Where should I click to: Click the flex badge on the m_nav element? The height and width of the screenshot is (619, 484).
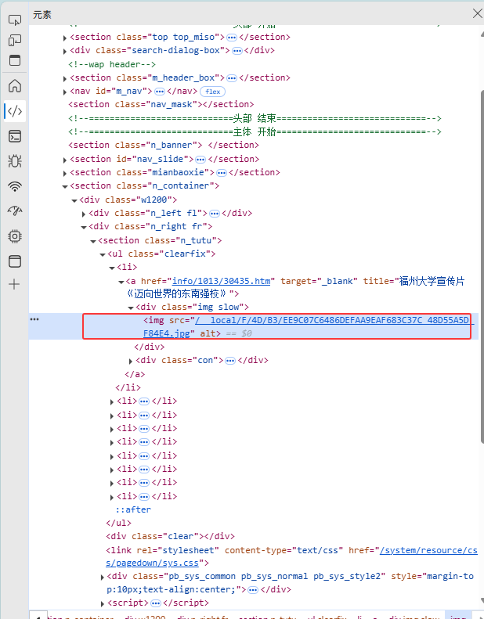point(212,92)
